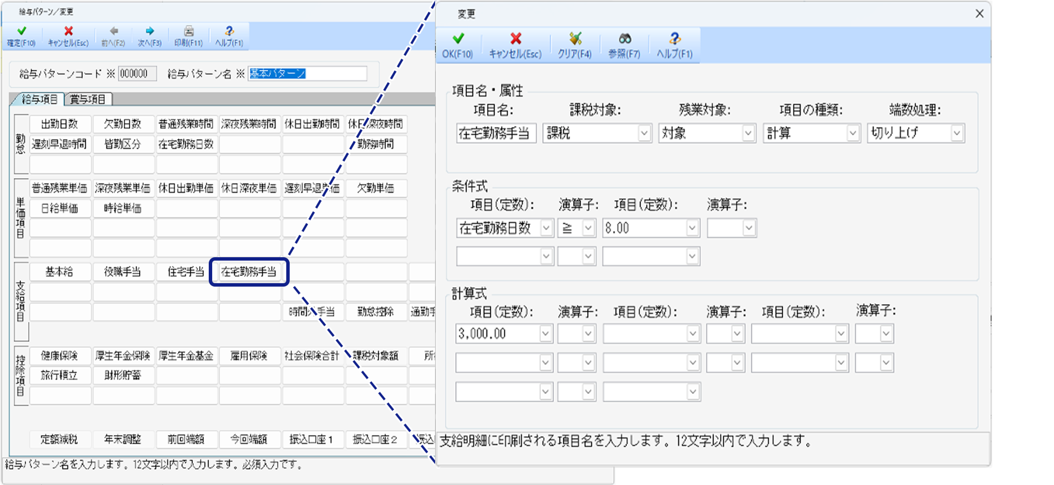Screen dimensions: 1054x485
Task: Expand the ≧ operator dropdown in 条件式
Action: point(588,228)
